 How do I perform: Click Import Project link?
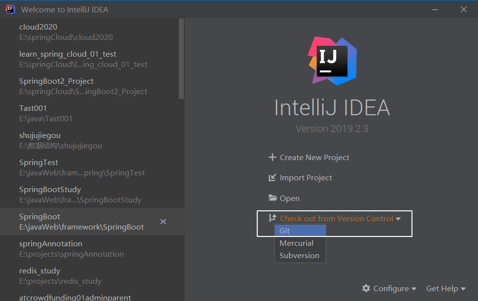[x=306, y=178]
